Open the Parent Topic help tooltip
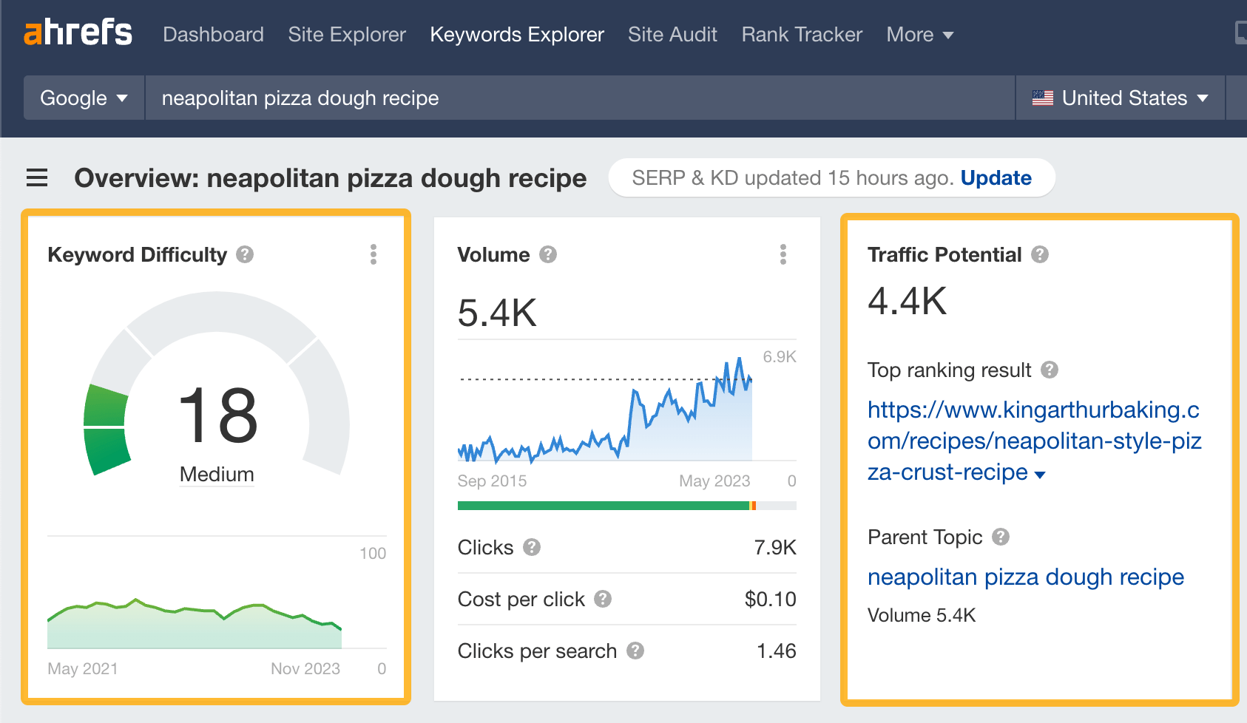 coord(1002,538)
